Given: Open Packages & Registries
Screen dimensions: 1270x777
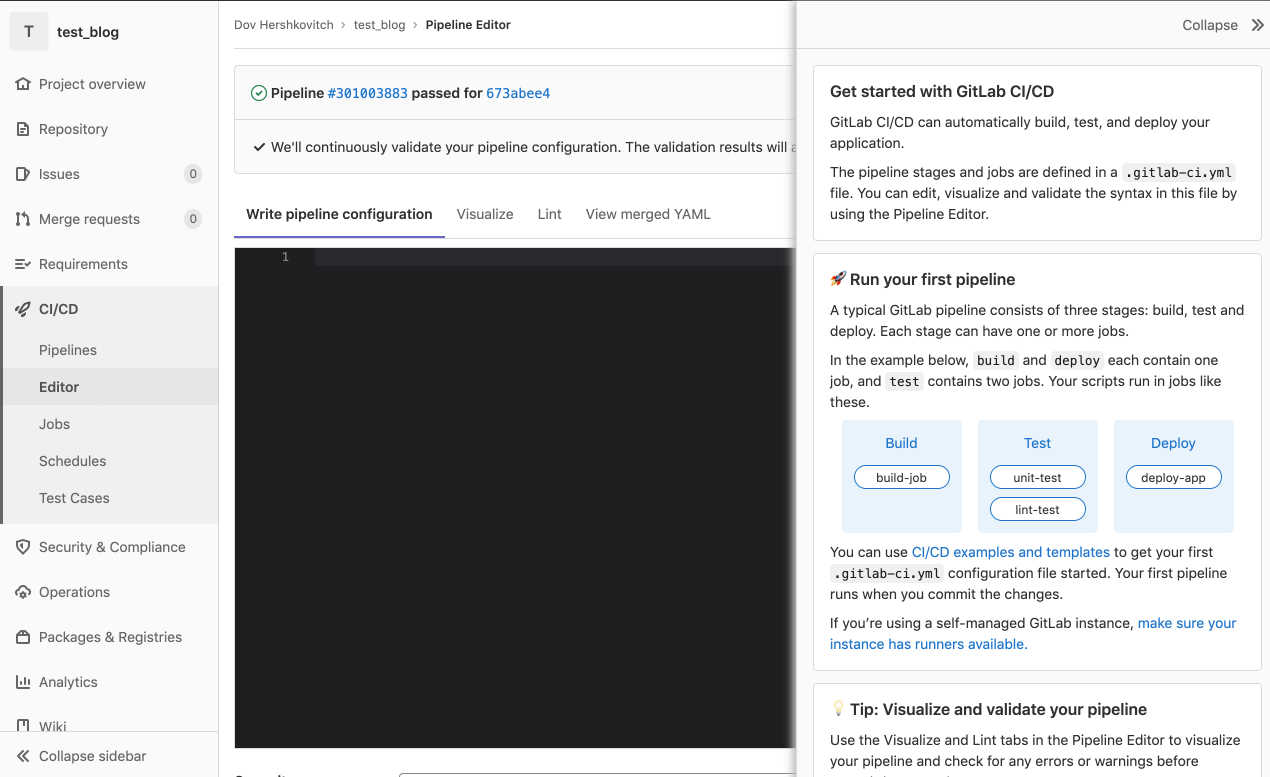Looking at the screenshot, I should tap(110, 637).
